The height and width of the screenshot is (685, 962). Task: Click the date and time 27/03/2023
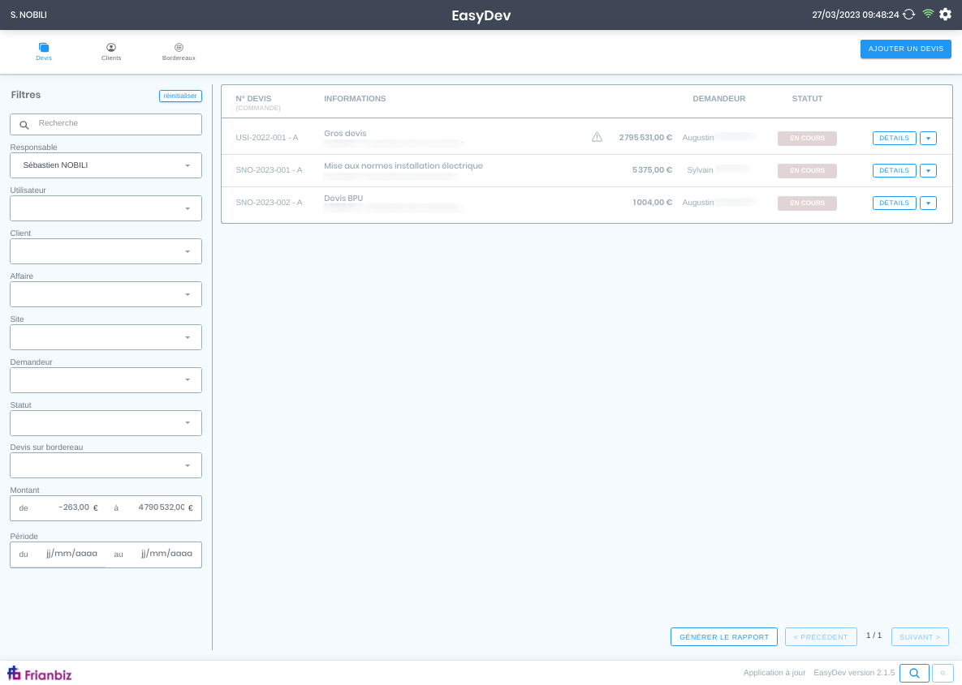[x=856, y=15]
